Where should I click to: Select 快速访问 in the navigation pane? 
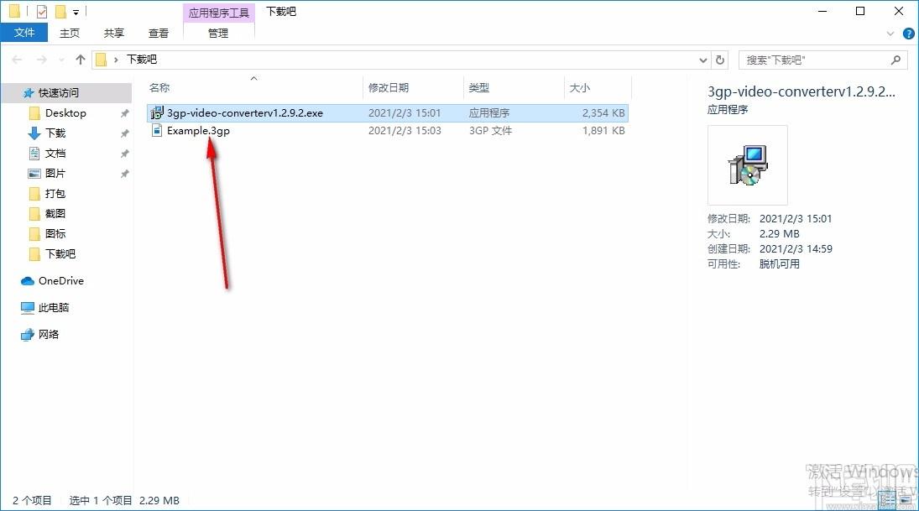point(58,92)
